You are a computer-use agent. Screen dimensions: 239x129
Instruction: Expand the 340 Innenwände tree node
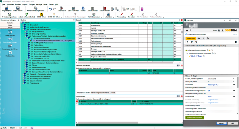[x=25, y=61]
